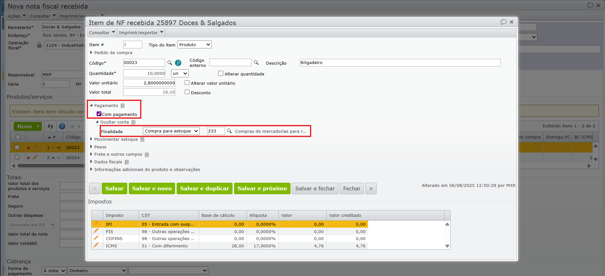Open the Ações menu in background window

click(x=17, y=16)
